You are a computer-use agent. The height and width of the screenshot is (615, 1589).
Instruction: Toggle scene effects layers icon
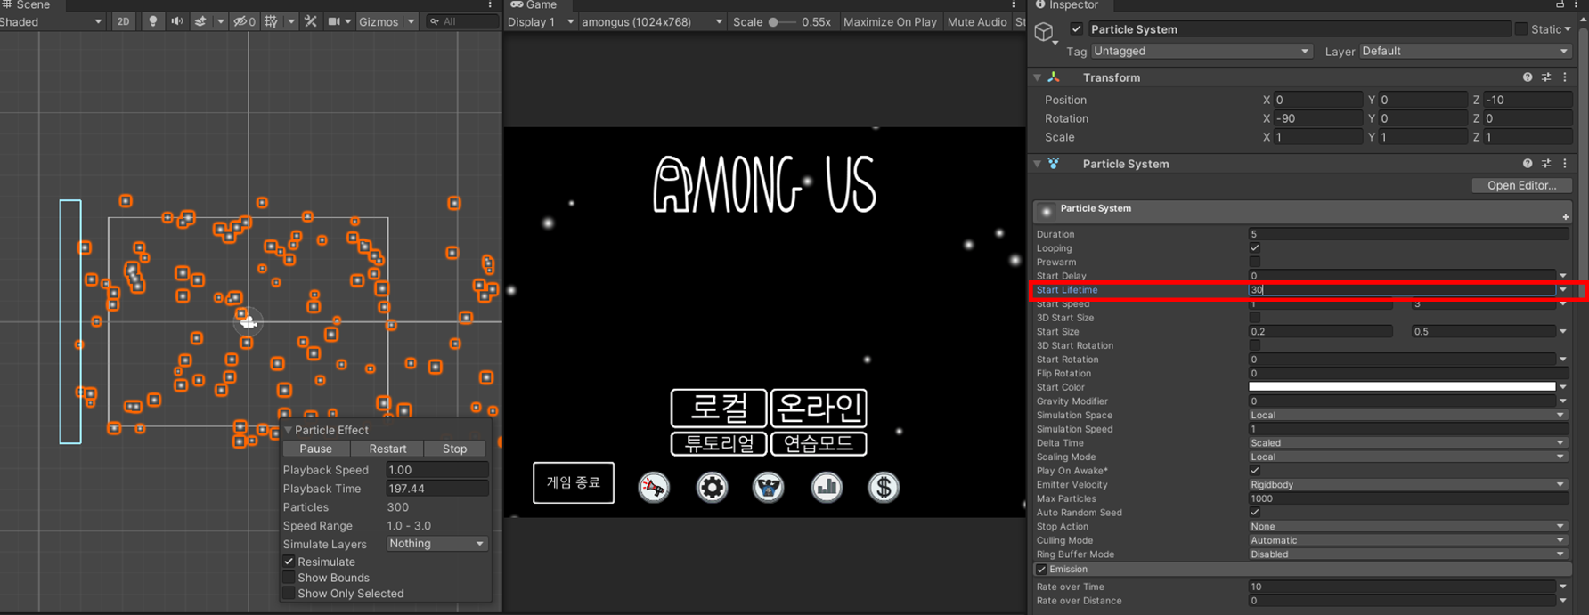[x=200, y=21]
